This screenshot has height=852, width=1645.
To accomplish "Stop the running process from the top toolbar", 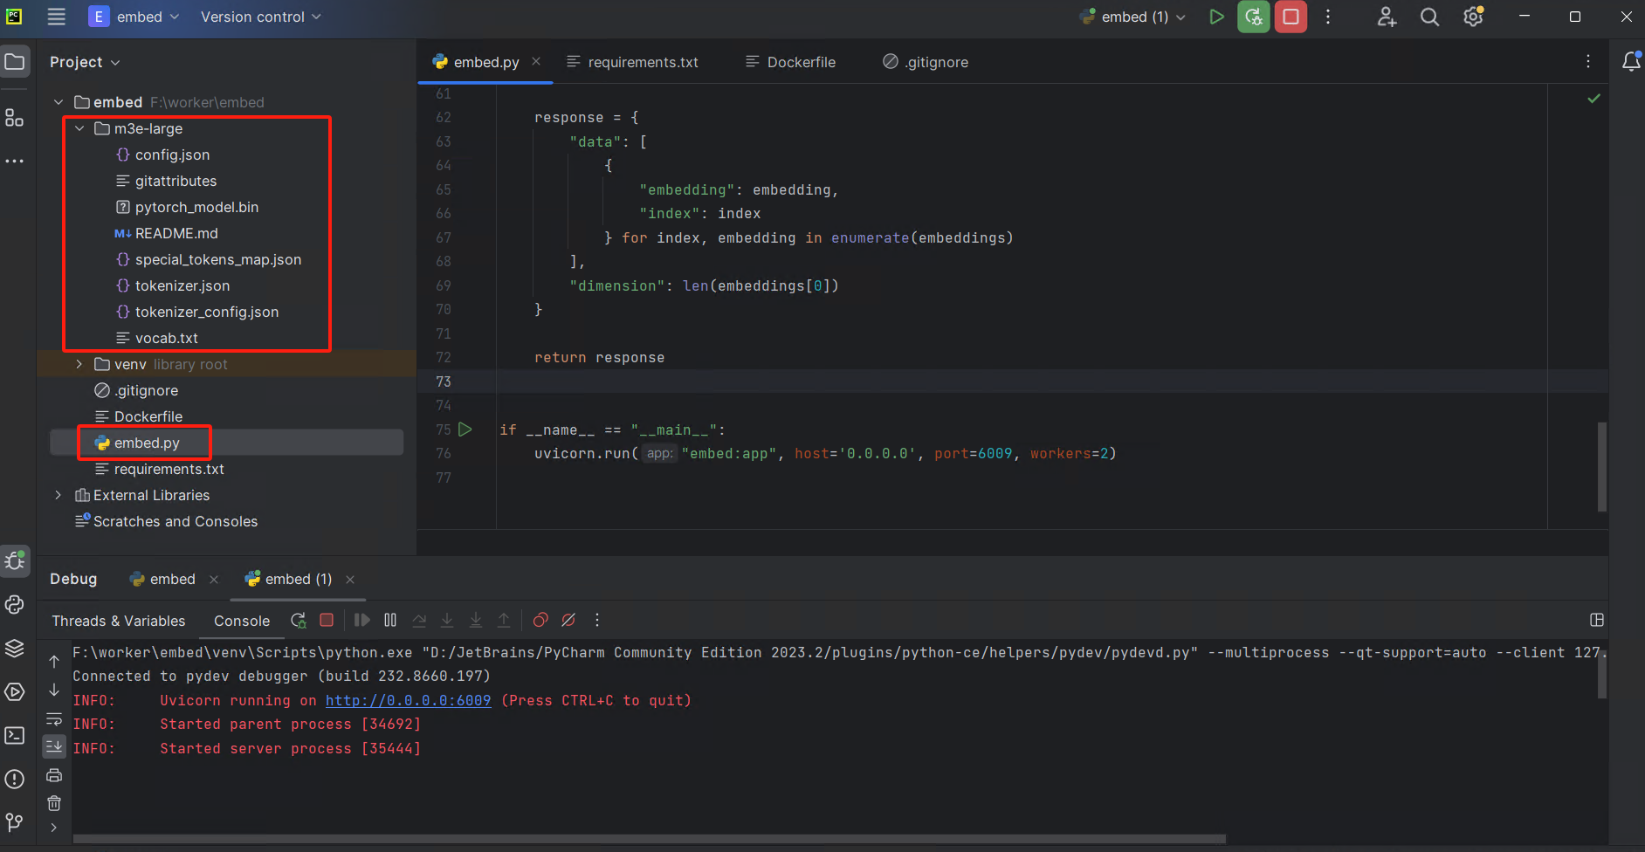I will (x=1291, y=17).
